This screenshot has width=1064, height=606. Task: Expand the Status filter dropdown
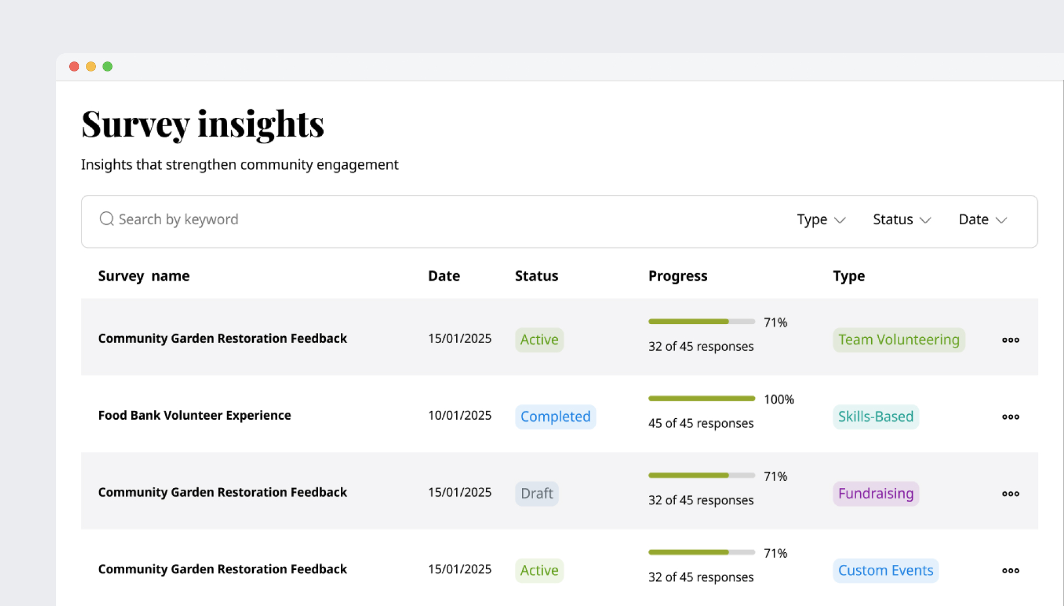click(x=901, y=220)
